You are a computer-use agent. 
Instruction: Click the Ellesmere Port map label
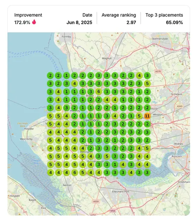click(121, 191)
